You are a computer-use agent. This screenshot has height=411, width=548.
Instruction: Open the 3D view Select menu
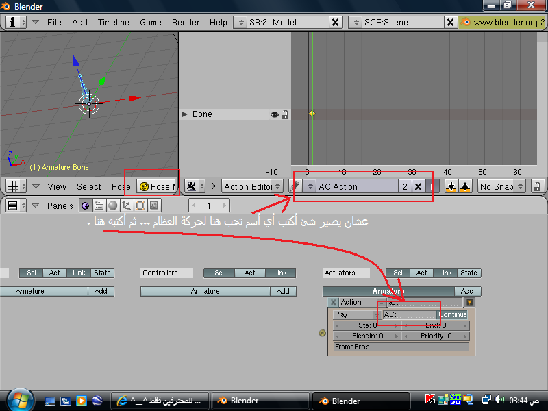(x=89, y=186)
